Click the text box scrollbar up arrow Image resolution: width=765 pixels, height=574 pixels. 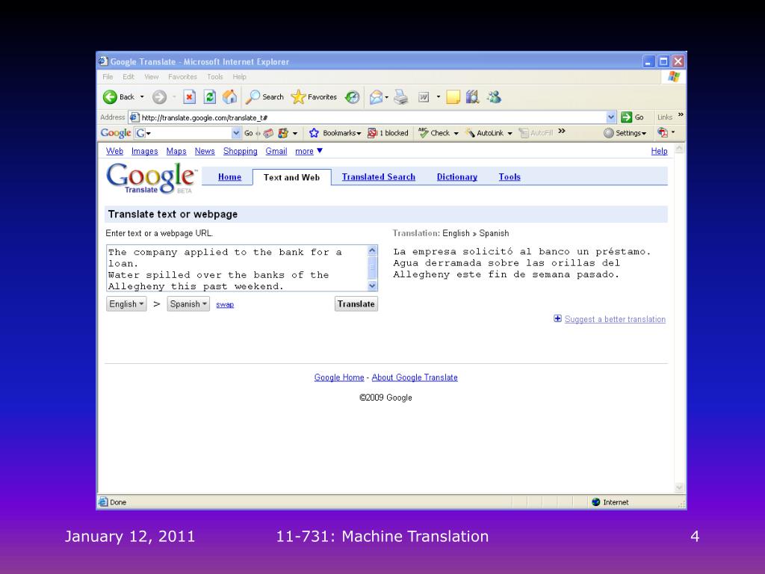click(x=372, y=250)
